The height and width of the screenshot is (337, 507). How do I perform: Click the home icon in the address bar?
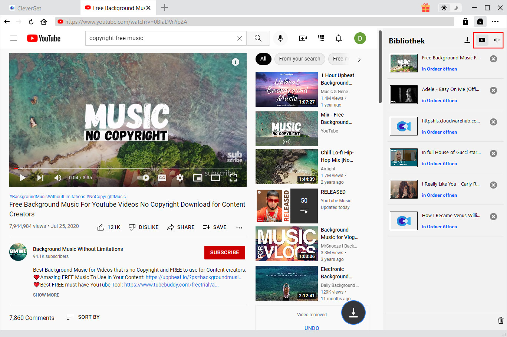(x=44, y=22)
